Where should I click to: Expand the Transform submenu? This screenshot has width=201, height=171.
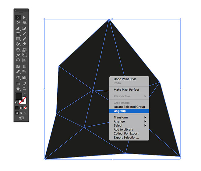pos(129,117)
